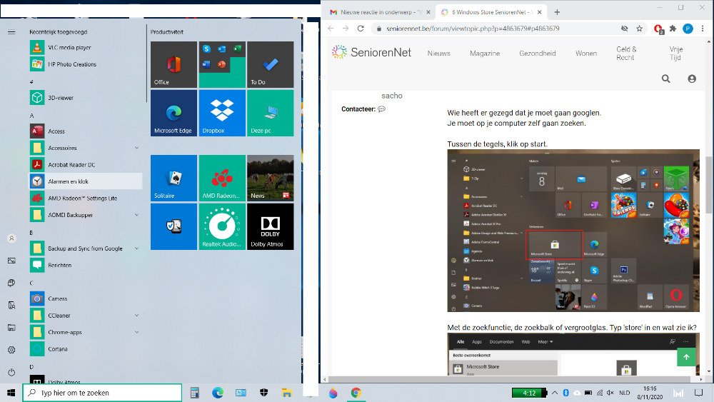Click the green scroll-to-top button

[x=686, y=356]
